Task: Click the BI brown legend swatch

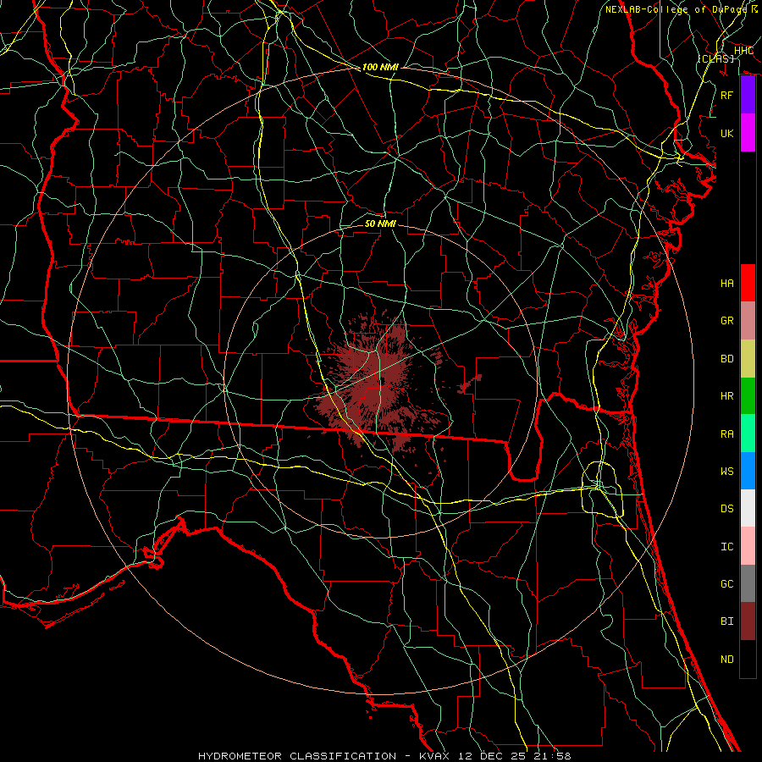Action: (748, 621)
